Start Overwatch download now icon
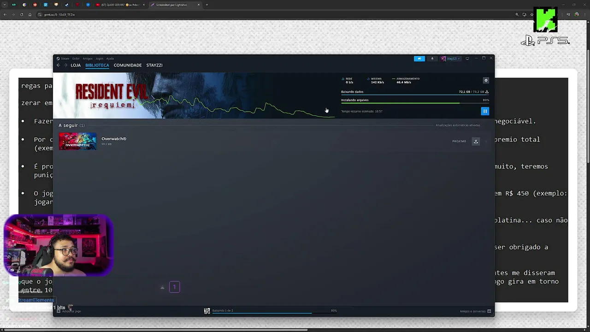 pyautogui.click(x=476, y=141)
